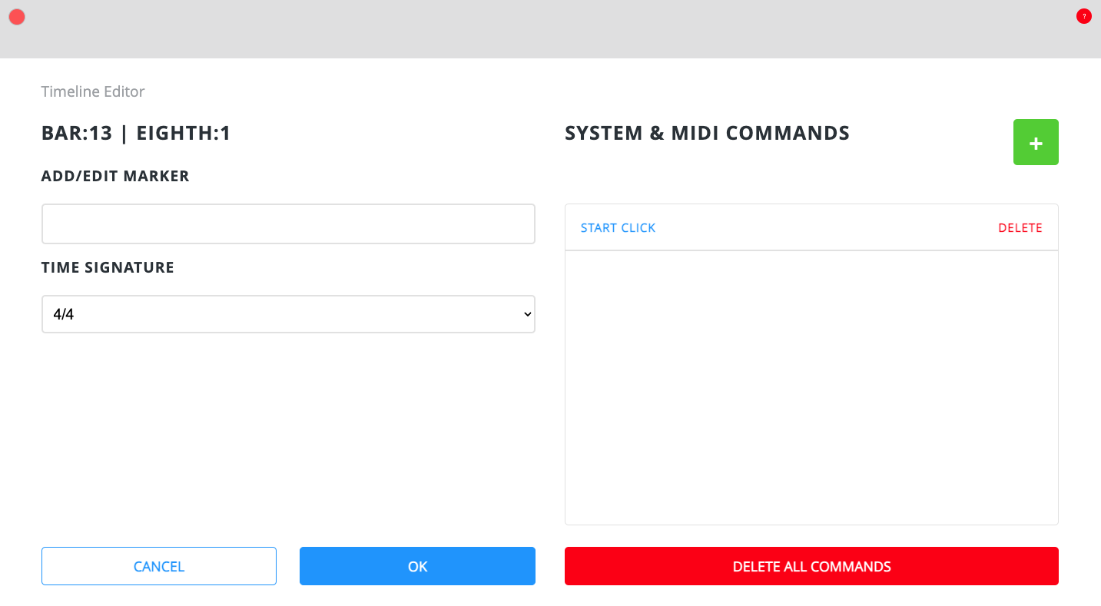
Task: Click the ADD/EDIT MARKER label
Action: pos(114,176)
